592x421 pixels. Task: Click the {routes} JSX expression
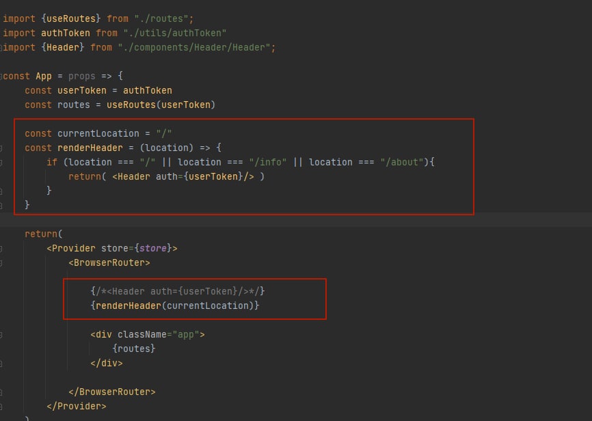[x=134, y=349]
